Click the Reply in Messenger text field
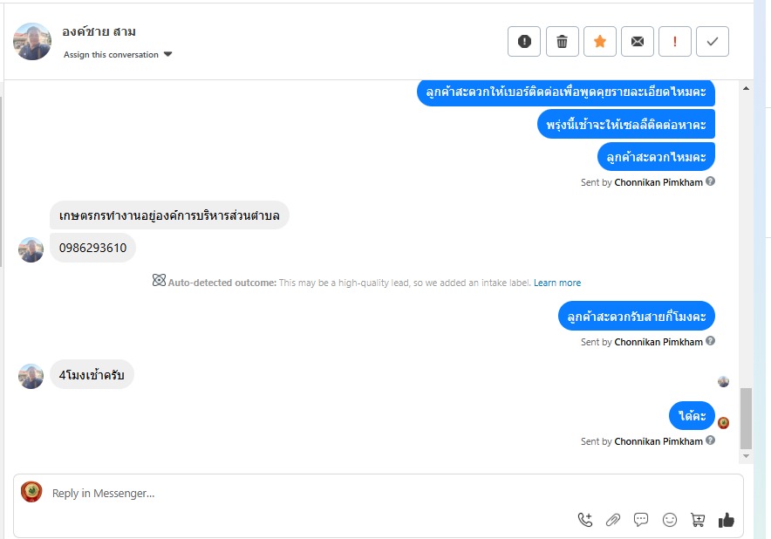Image resolution: width=771 pixels, height=539 pixels. click(305, 493)
